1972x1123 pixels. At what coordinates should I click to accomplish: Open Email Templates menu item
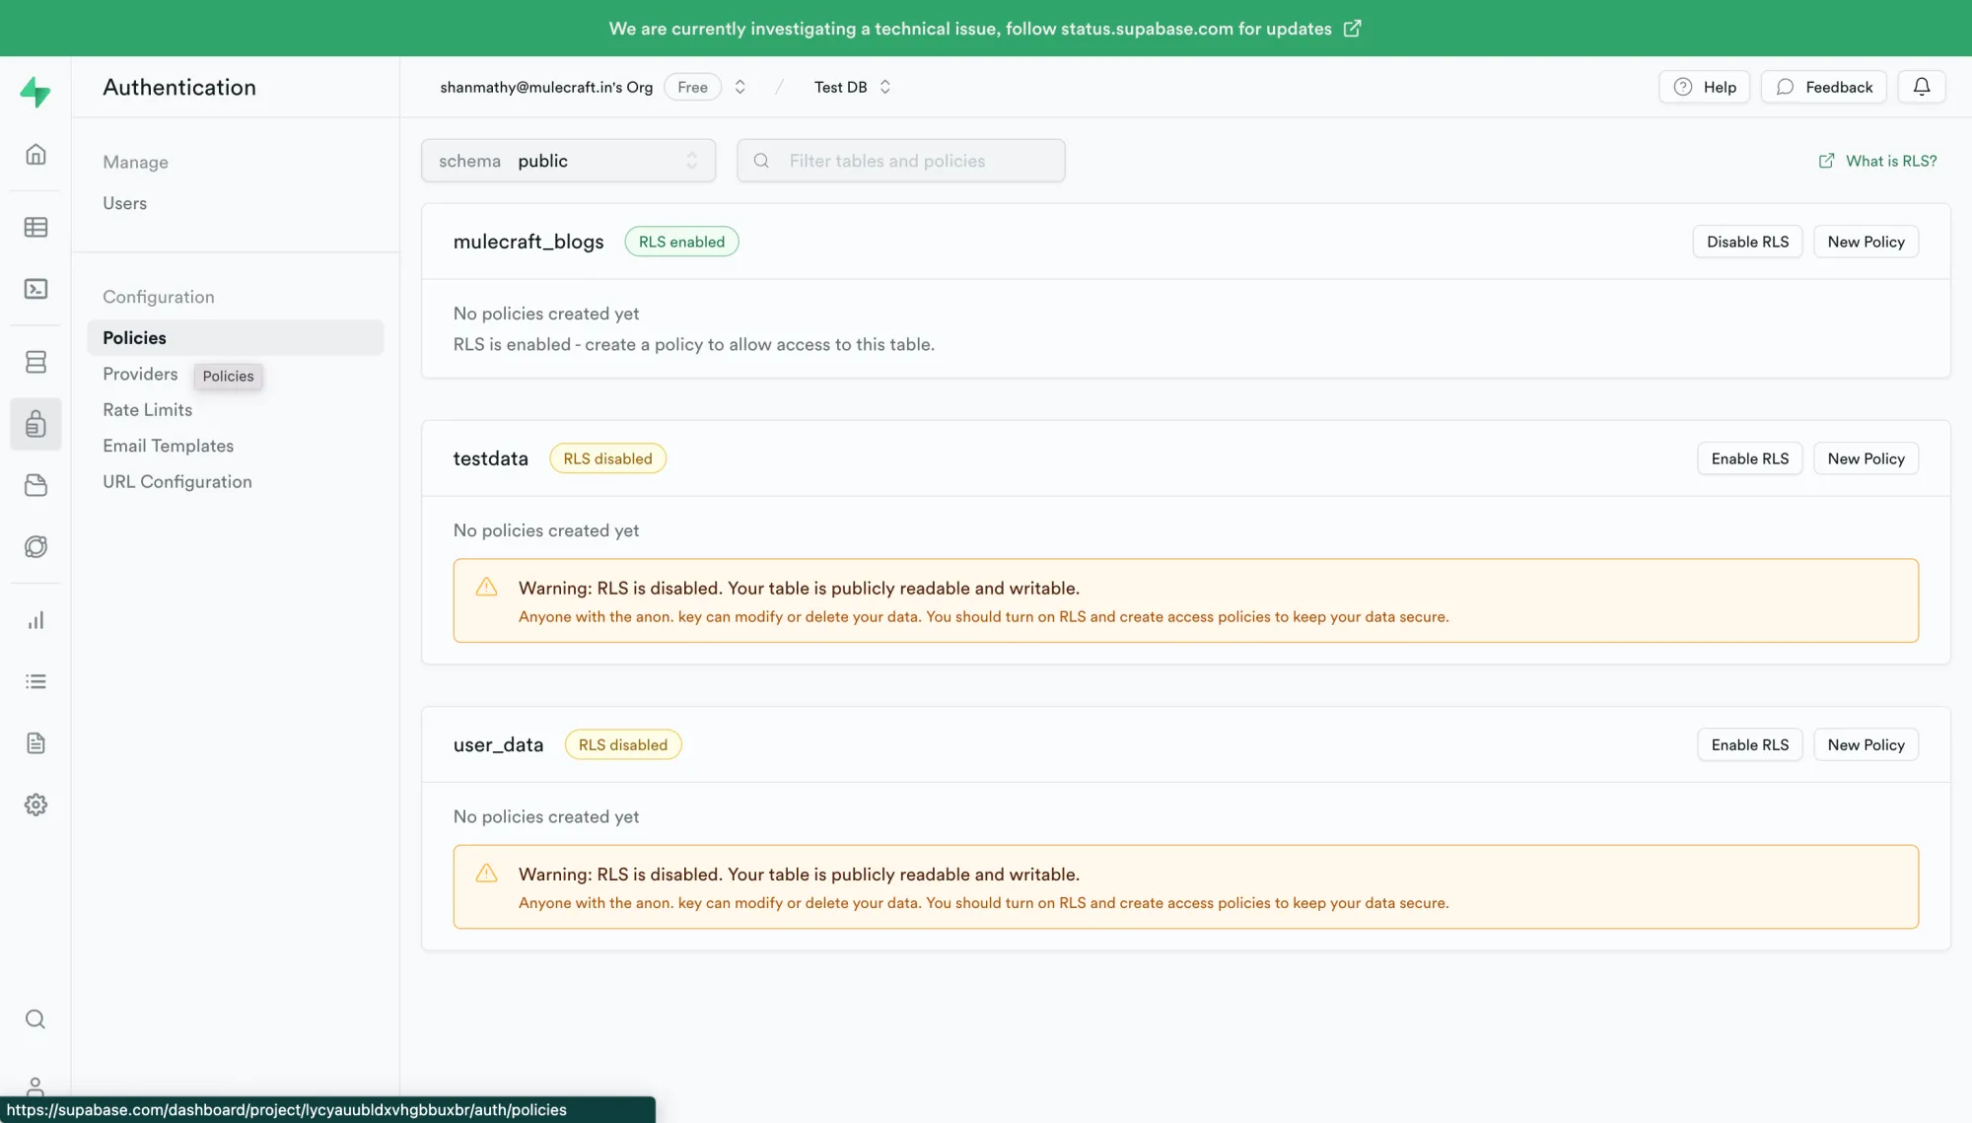[x=168, y=446]
